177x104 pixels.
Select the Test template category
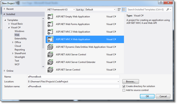tap(17, 61)
